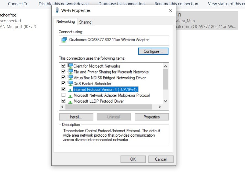Screen dimensions: 245x185
Task: Select QoS Packet Scheduler row
Action: pyautogui.click(x=92, y=84)
